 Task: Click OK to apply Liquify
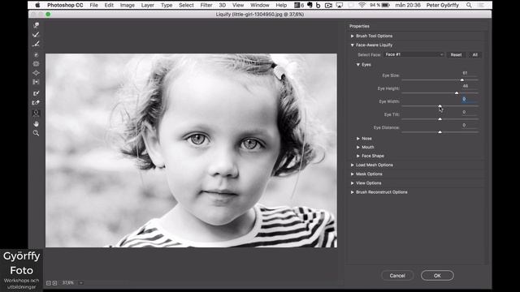pos(437,276)
